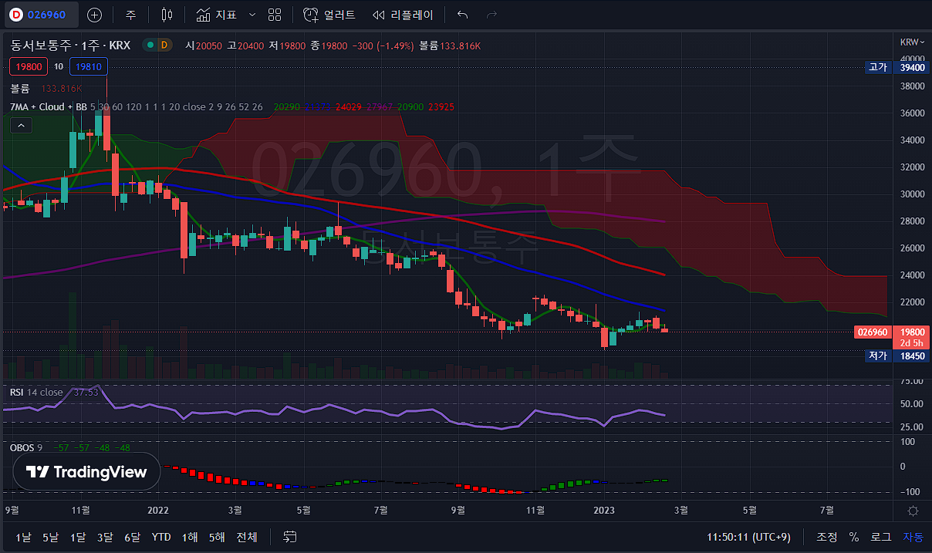Toggle 로그 logarithmic scale
Image resolution: width=932 pixels, height=553 pixels.
[x=880, y=537]
